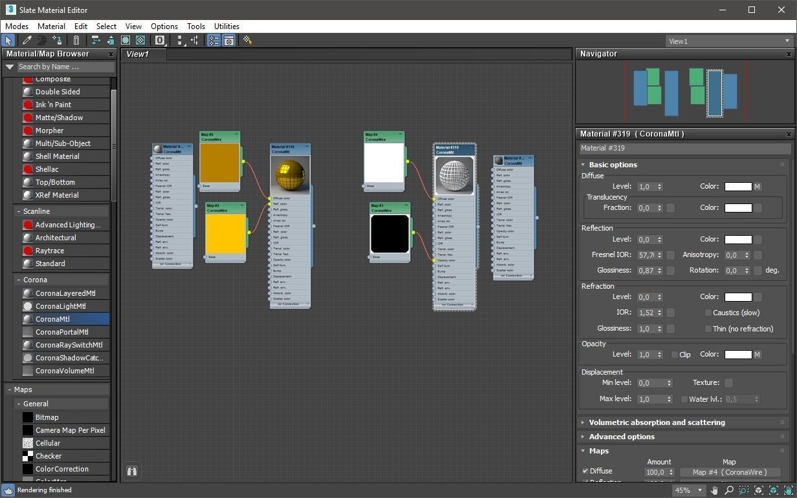Screen dimensions: 797x498
Task: Activate the Select tool arrow
Action: (8, 40)
